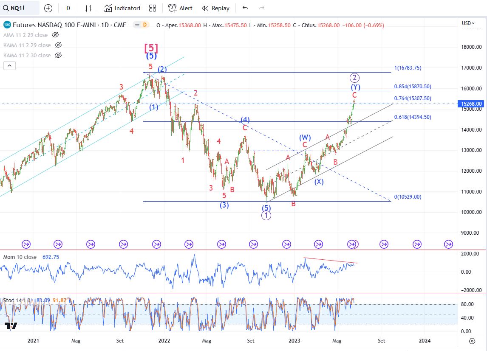Select the blue (4) wave label
The height and width of the screenshot is (351, 487).
(245, 120)
